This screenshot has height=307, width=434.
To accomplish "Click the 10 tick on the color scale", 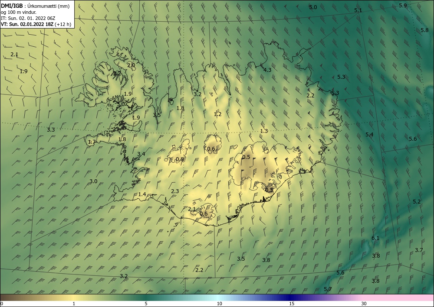I will tap(219, 304).
